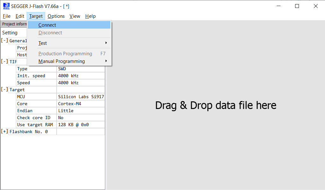Image resolution: width=325 pixels, height=190 pixels.
Task: Expand Test submenu arrow
Action: click(x=106, y=43)
